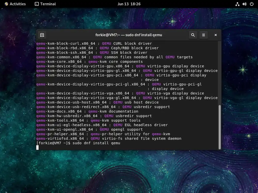The image size is (258, 193).
Task: Open the Terminal app menu in top bar
Action: click(45, 4)
